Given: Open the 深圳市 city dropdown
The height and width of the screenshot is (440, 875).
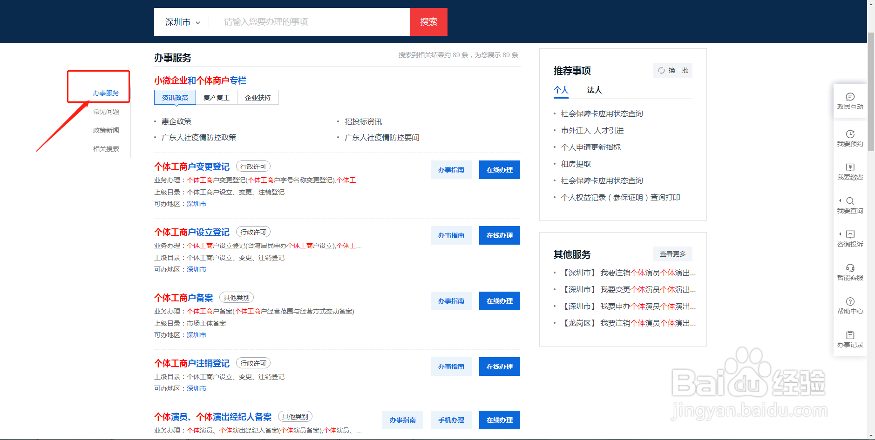Looking at the screenshot, I should (x=183, y=22).
